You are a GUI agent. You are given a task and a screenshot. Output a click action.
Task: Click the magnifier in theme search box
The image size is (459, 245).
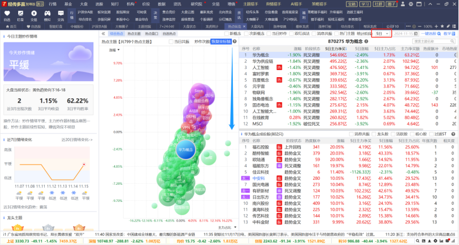point(452,41)
